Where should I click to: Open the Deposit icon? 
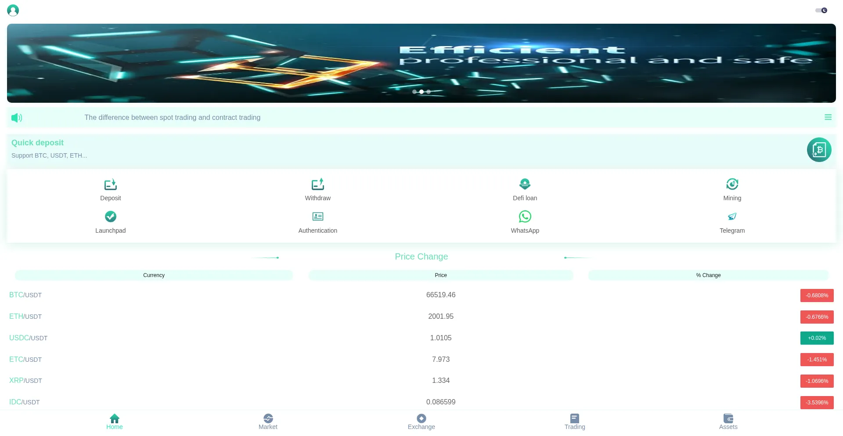[111, 184]
